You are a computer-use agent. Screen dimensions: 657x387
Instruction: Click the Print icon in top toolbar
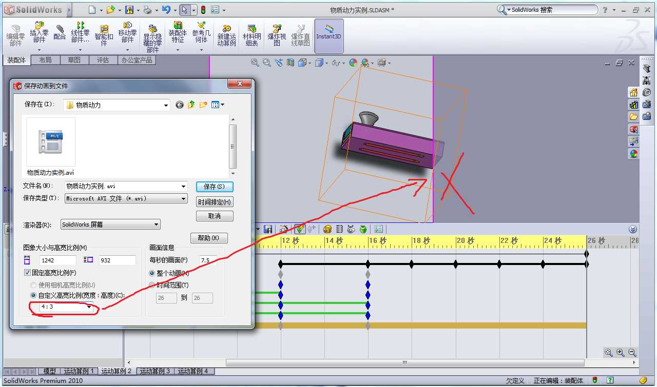147,10
